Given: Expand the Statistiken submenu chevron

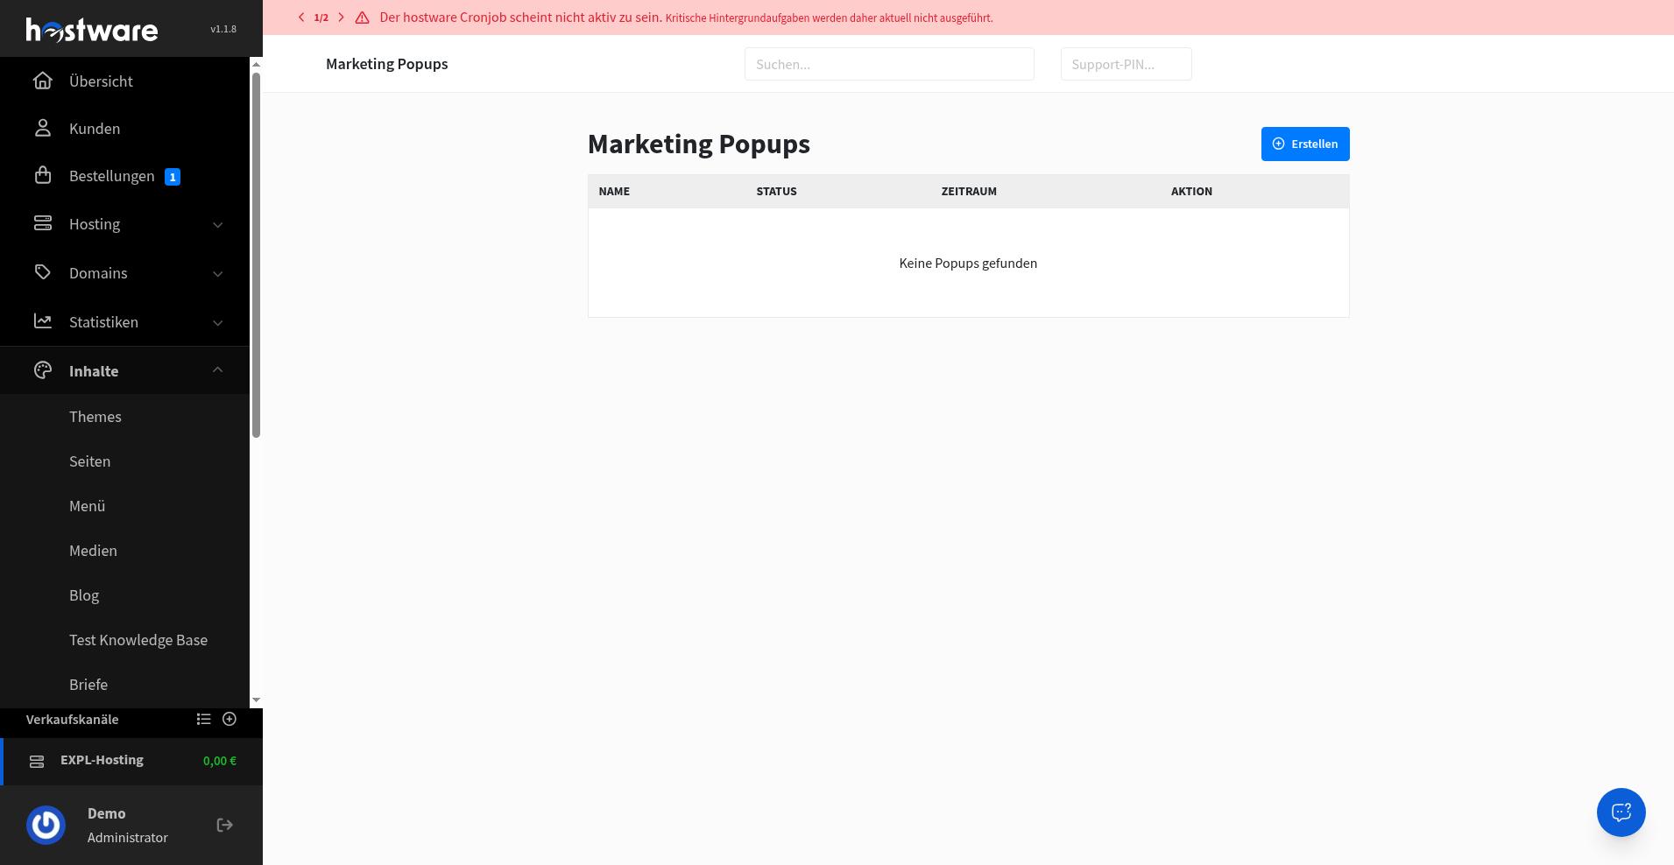Looking at the screenshot, I should (217, 323).
